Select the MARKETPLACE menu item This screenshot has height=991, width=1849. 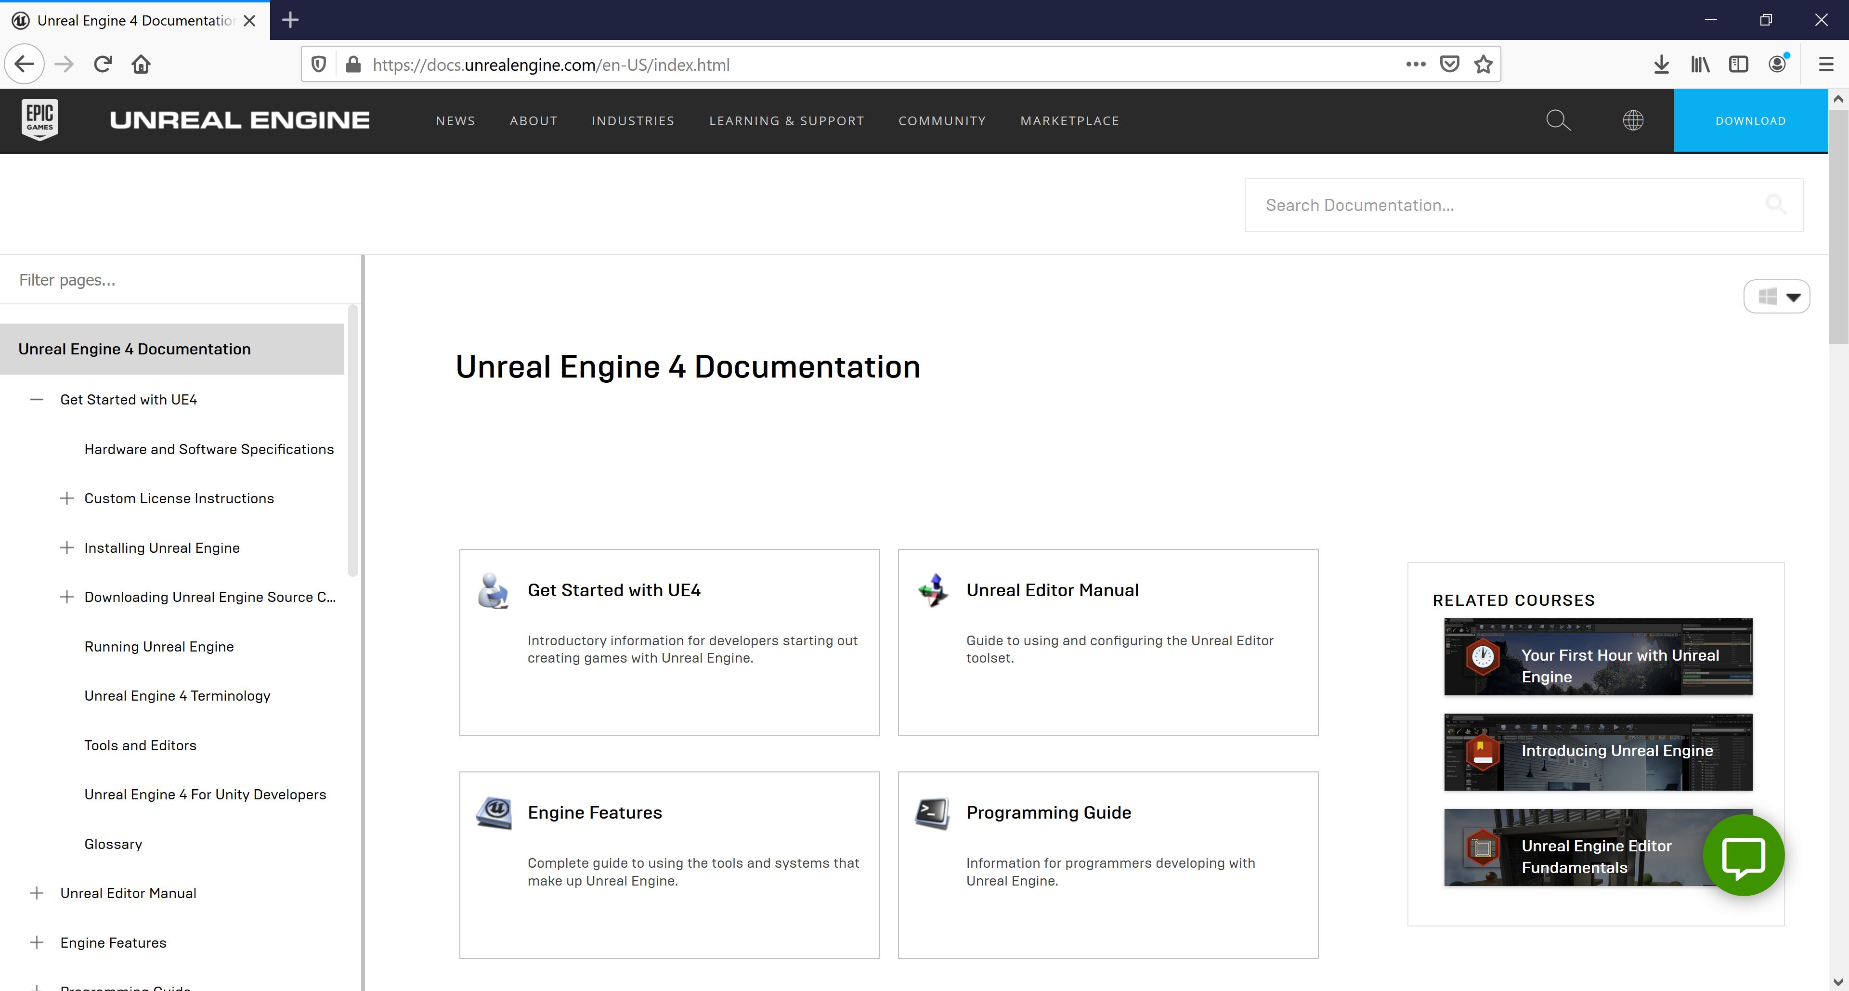click(x=1070, y=120)
